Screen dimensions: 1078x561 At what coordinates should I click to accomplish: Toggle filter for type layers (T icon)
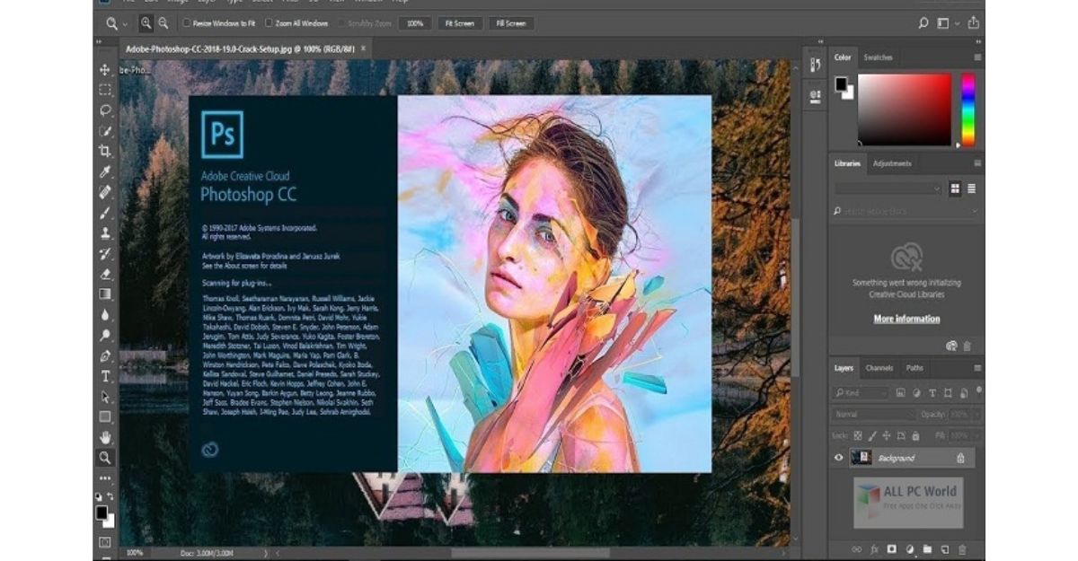pyautogui.click(x=932, y=392)
